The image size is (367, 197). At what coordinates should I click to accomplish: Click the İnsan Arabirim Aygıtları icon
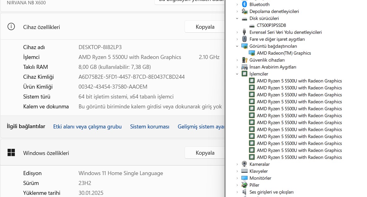[244, 67]
